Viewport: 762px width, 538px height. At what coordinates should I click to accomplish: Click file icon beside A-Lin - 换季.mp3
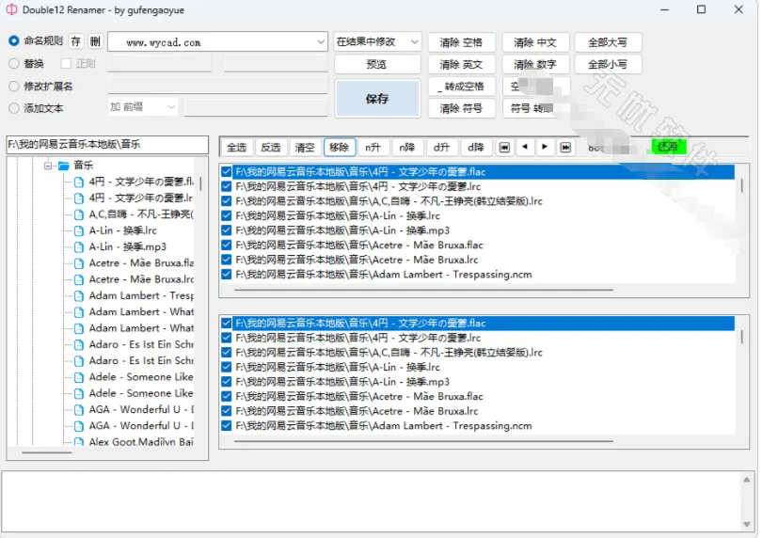[x=79, y=246]
